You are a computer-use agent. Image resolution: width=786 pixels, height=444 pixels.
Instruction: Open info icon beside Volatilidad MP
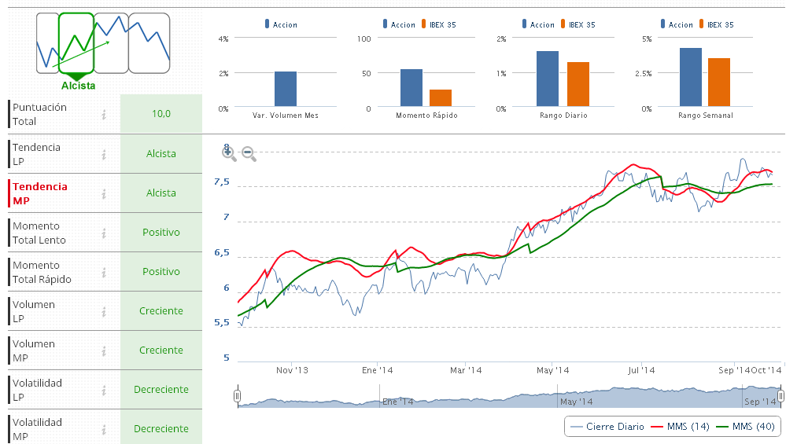(104, 429)
